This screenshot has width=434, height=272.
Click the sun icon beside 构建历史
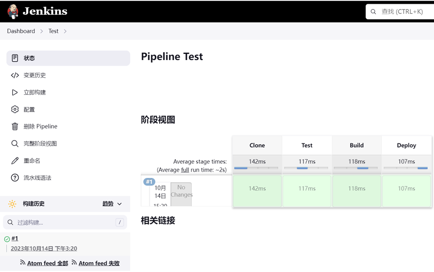(12, 204)
